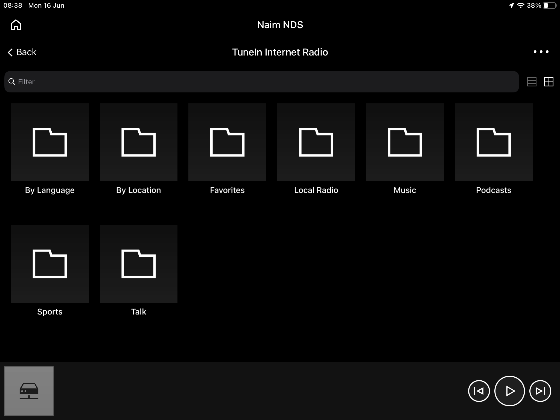The width and height of the screenshot is (560, 420).
Task: Tap the Naim NDS device title
Action: click(x=280, y=25)
